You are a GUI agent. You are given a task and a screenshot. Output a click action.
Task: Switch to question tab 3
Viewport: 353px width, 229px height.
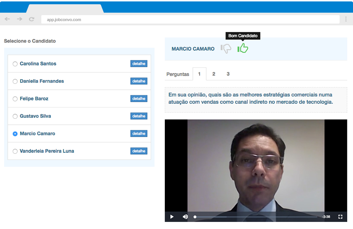click(x=228, y=74)
